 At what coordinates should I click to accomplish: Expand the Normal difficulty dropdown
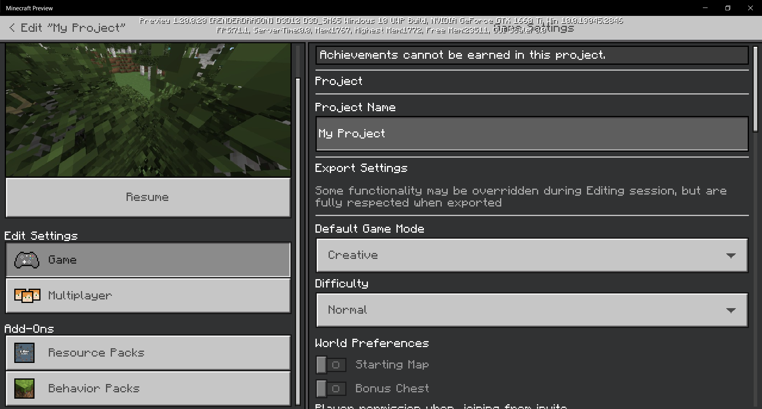click(532, 310)
